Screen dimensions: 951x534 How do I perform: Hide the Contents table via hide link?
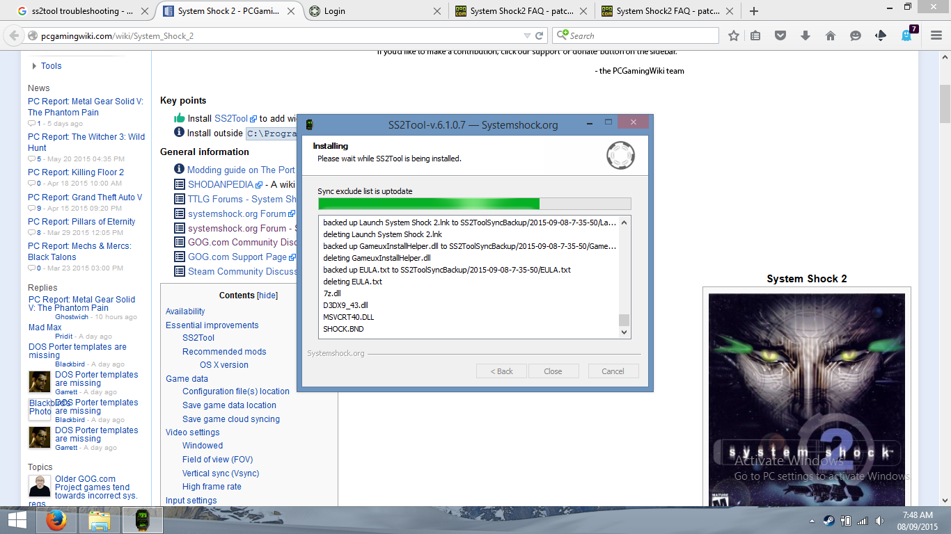pyautogui.click(x=267, y=296)
